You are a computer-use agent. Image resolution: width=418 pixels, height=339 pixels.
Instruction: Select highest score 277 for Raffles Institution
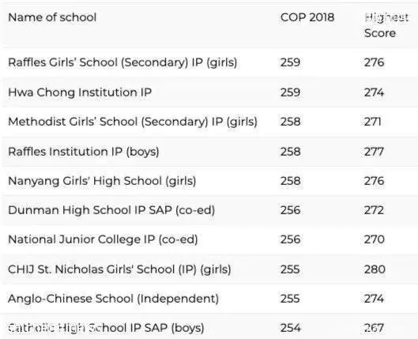[x=374, y=152]
